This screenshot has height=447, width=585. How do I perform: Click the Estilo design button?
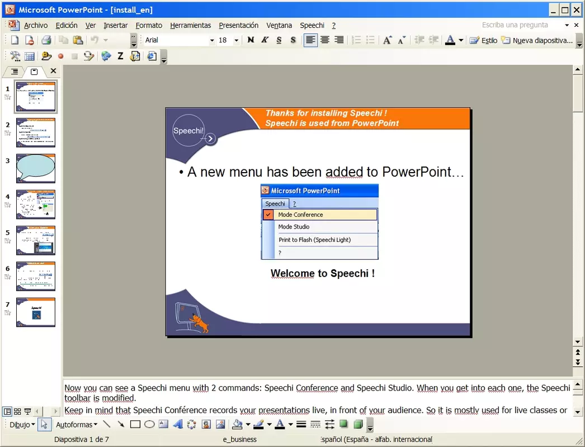[x=484, y=40]
